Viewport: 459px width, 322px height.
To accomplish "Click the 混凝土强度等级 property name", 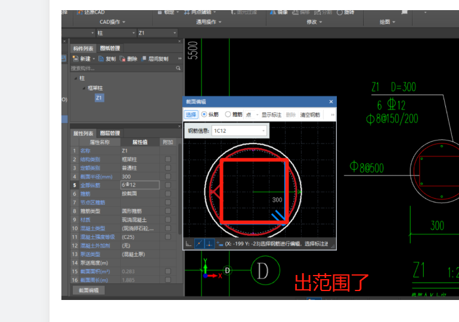I will pos(98,237).
